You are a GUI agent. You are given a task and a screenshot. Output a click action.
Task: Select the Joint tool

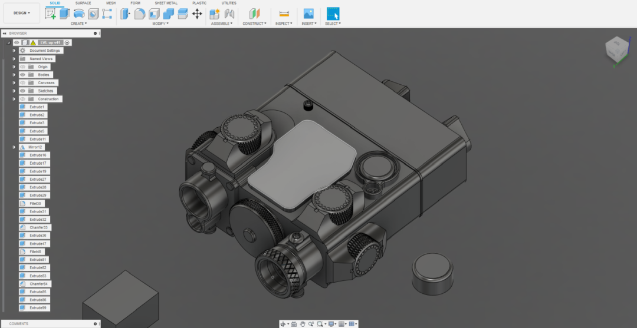(x=229, y=14)
